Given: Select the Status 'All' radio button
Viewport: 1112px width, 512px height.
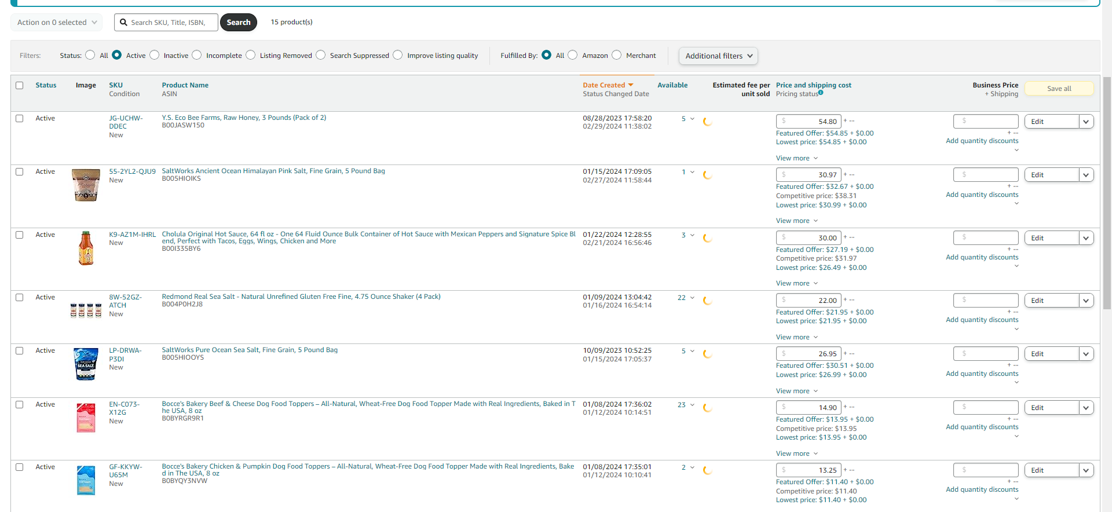Looking at the screenshot, I should (90, 55).
